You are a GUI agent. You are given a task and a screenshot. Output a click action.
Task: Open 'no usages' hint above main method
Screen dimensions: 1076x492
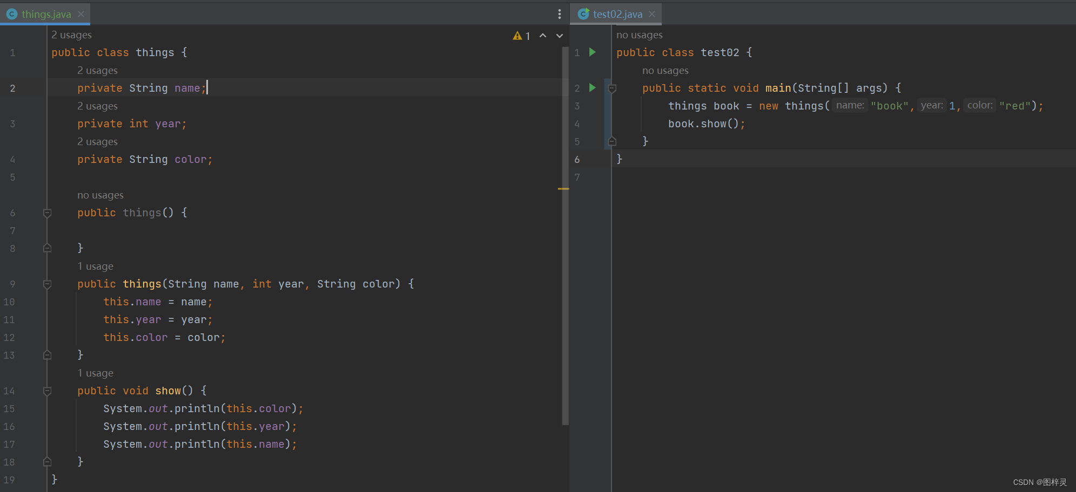click(665, 71)
